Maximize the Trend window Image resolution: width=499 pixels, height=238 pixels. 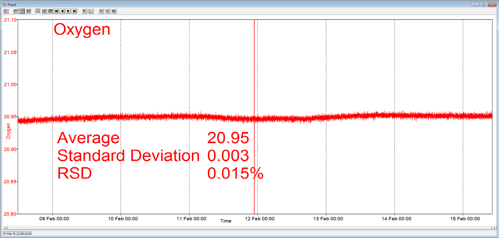click(x=484, y=4)
